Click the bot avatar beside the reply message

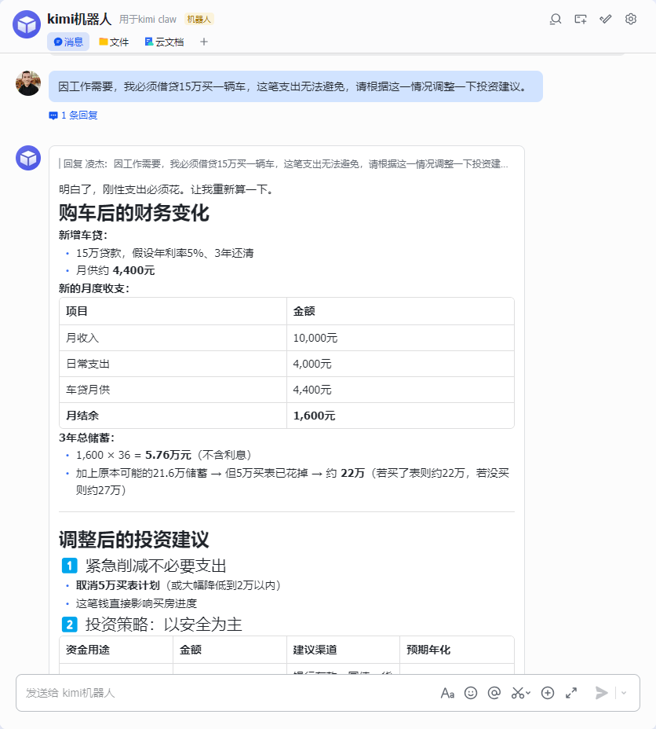pos(28,158)
